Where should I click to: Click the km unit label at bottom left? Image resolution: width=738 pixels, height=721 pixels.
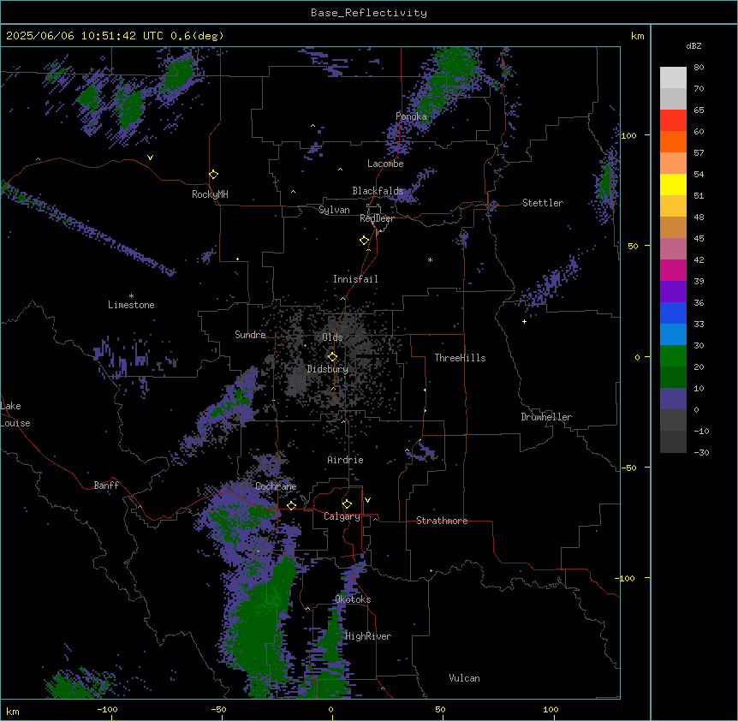click(13, 712)
